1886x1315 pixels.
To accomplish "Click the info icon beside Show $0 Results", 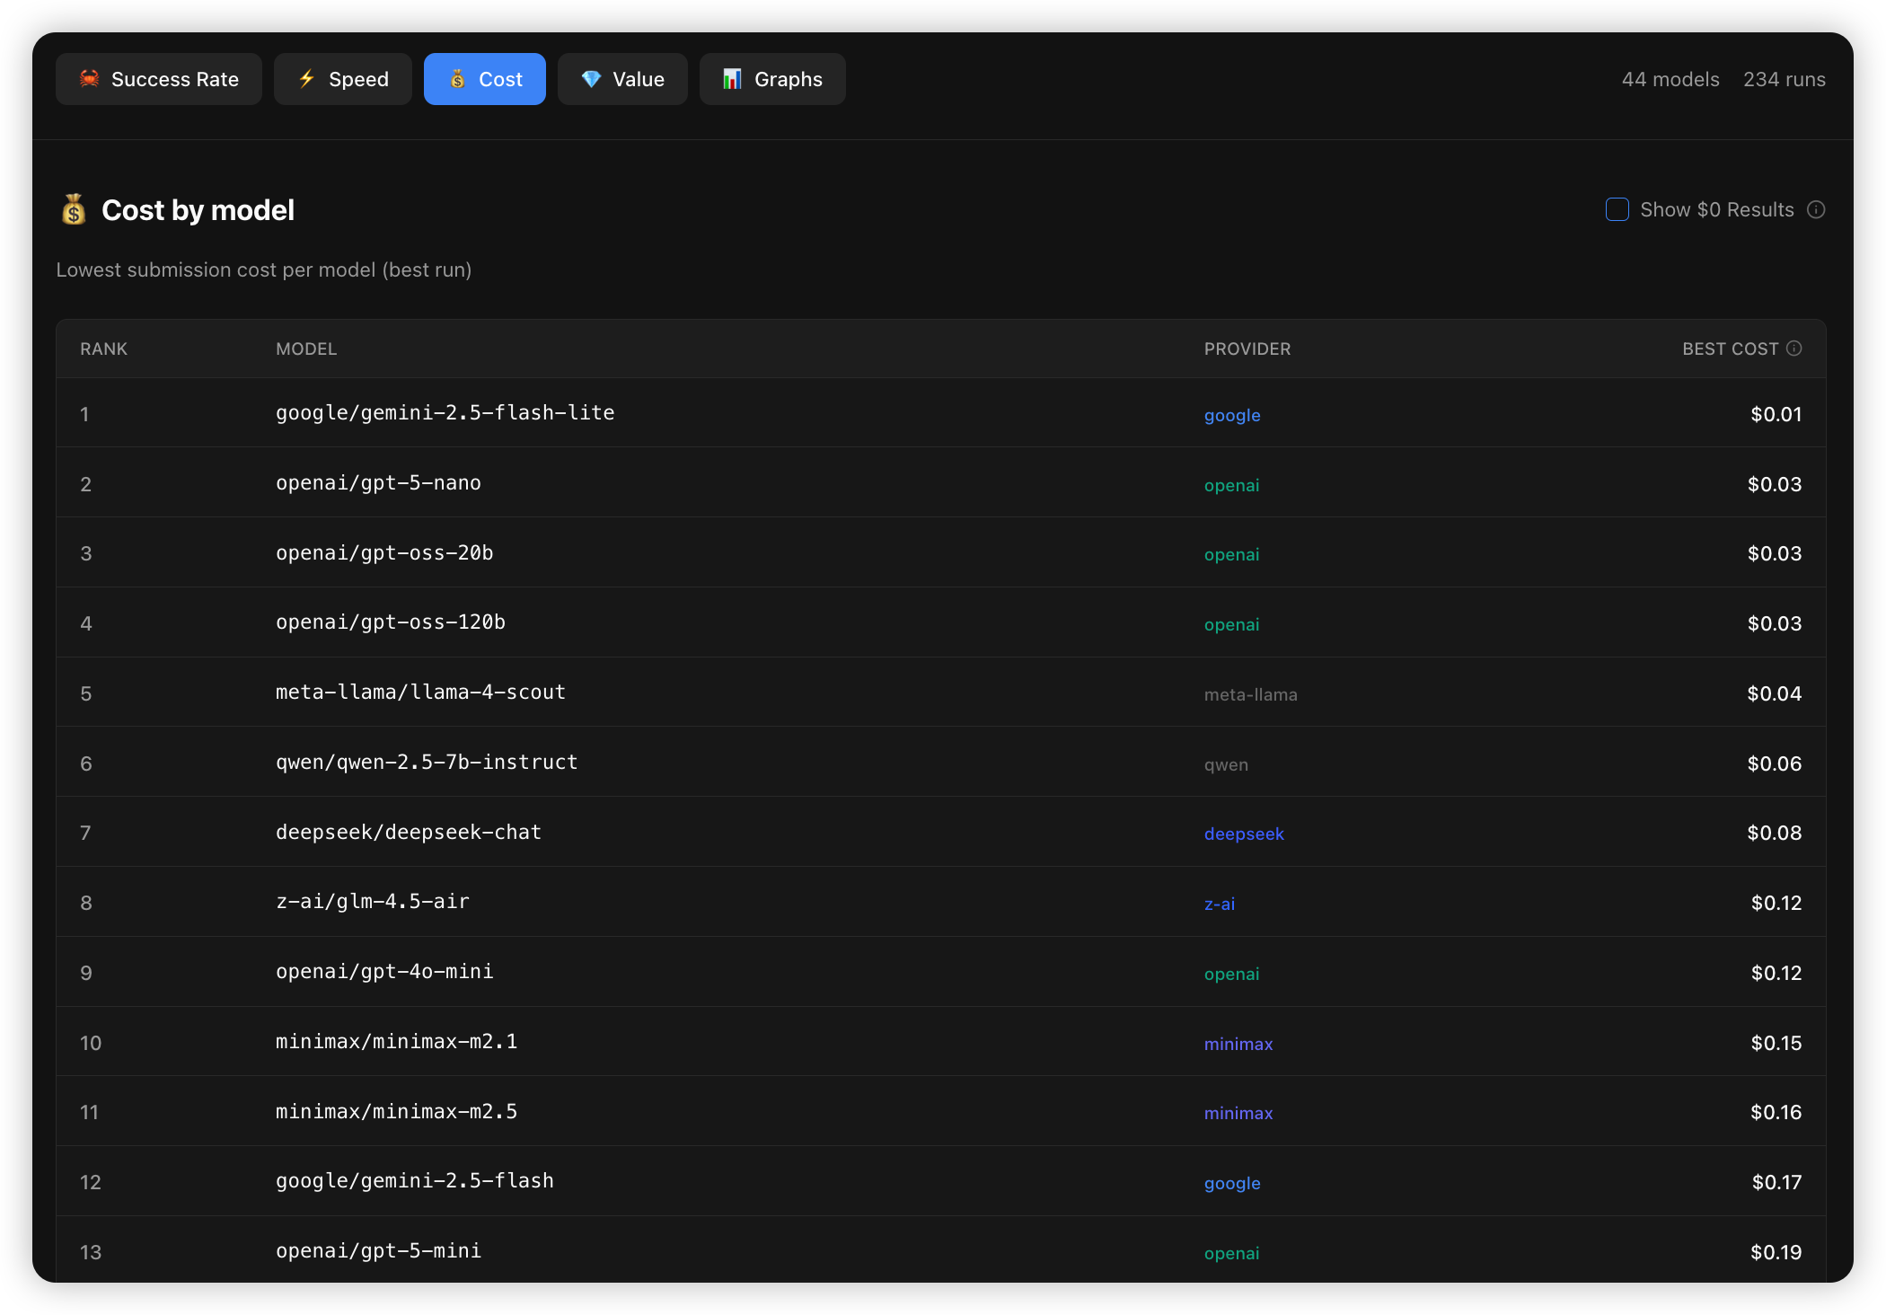I will click(1816, 210).
